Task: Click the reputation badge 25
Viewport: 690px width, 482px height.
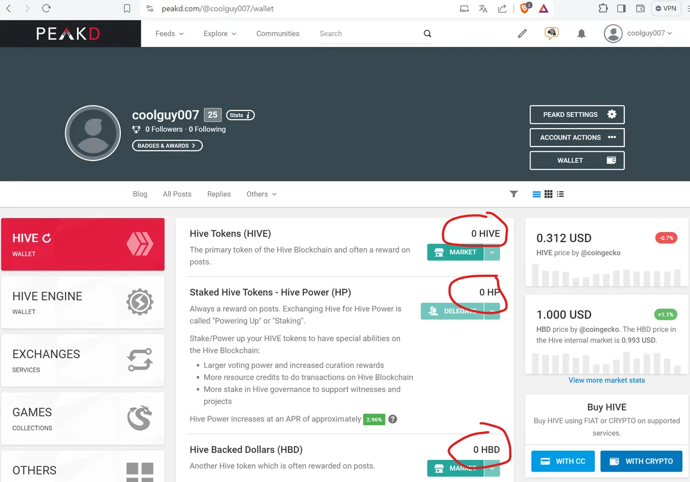Action: (x=212, y=115)
